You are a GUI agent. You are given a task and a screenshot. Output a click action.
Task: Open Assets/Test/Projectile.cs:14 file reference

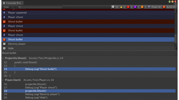click(46, 58)
